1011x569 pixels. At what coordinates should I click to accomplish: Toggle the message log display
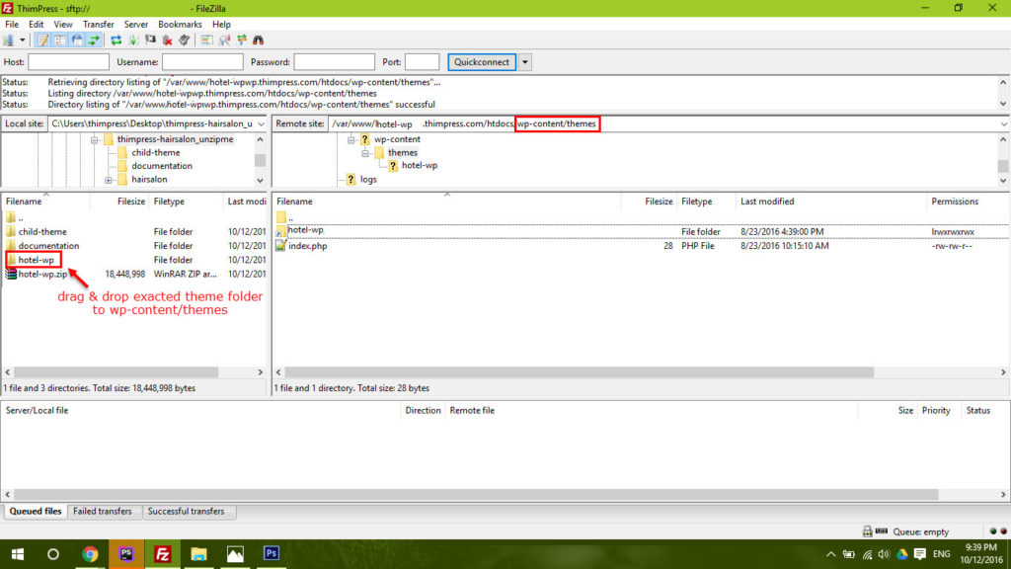(42, 41)
